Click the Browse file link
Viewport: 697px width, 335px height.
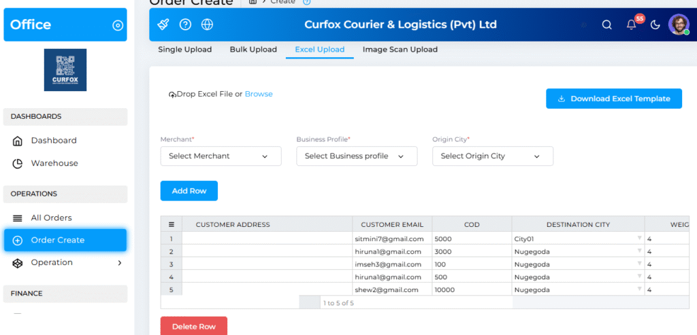click(x=259, y=94)
